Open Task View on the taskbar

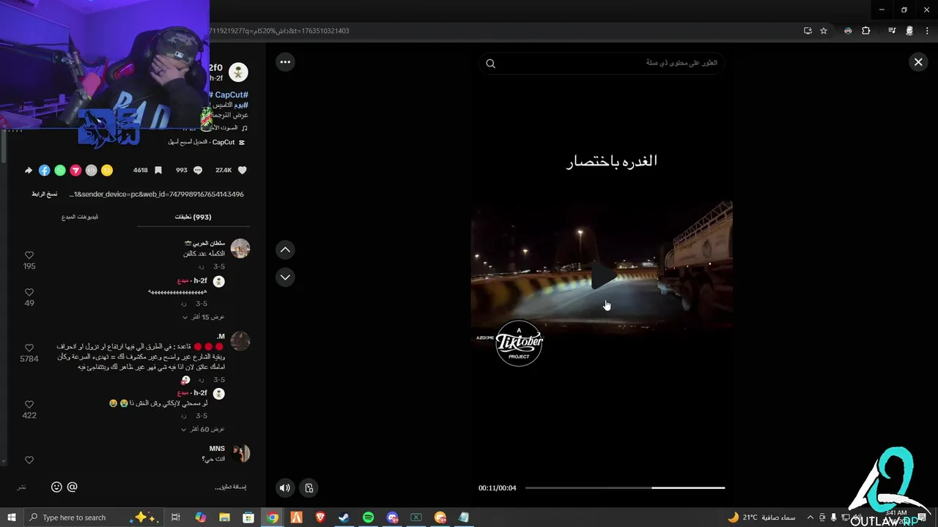176,517
